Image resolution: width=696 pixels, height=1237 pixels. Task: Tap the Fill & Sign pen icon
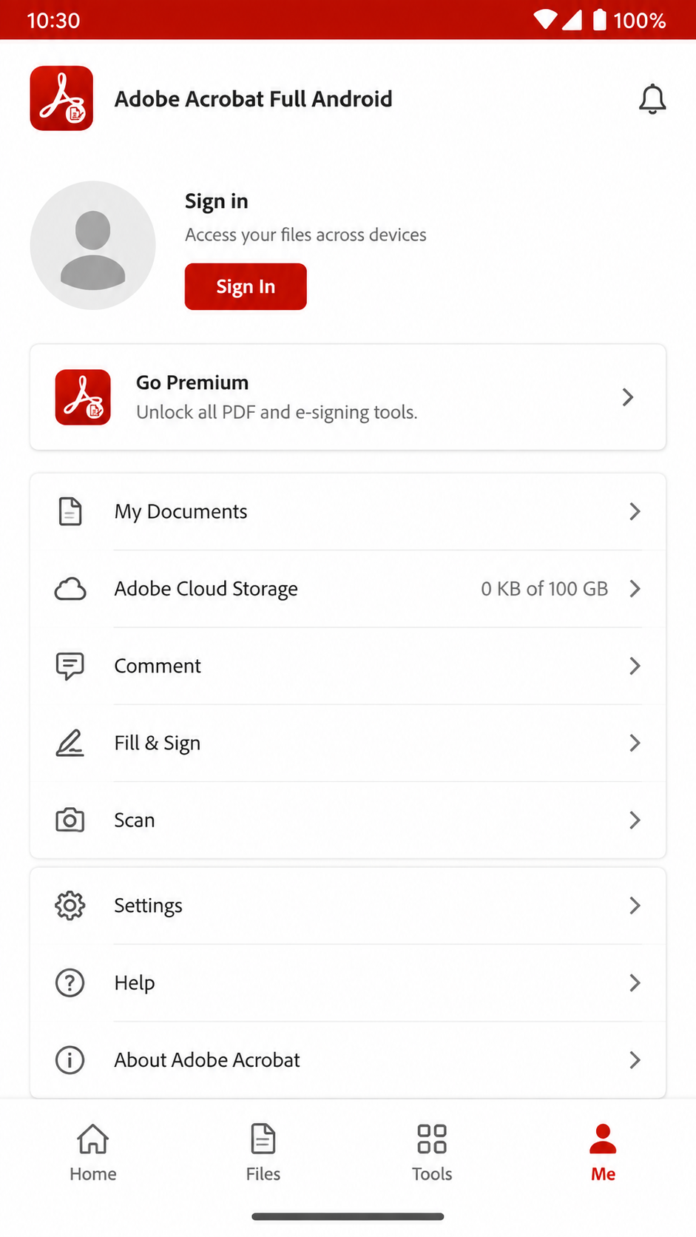[70, 743]
